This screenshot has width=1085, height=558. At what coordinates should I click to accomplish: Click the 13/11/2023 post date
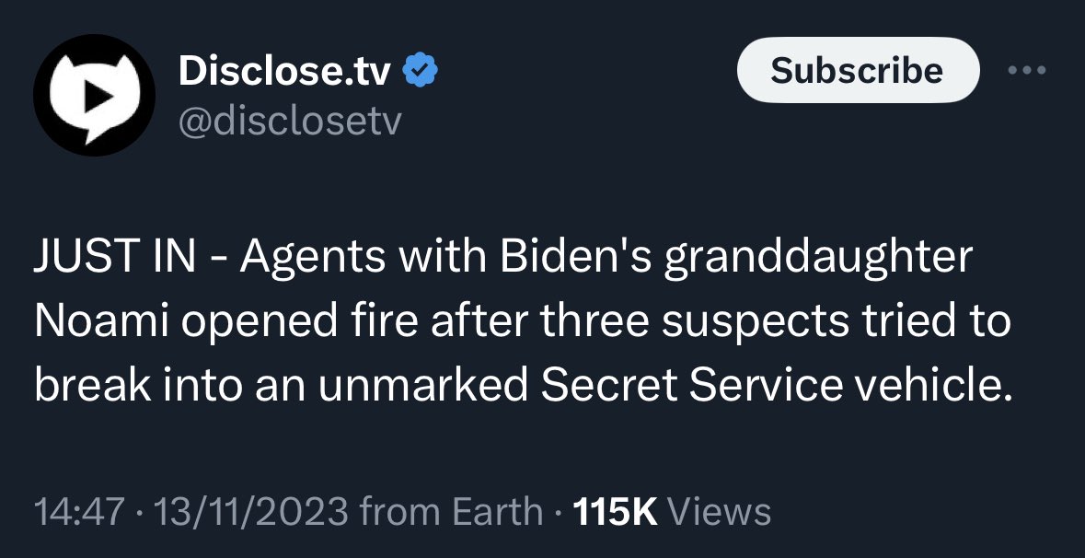pyautogui.click(x=251, y=512)
